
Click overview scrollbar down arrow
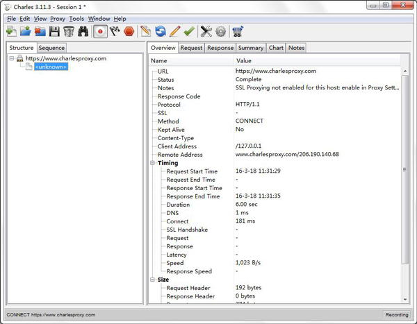pos(405,299)
